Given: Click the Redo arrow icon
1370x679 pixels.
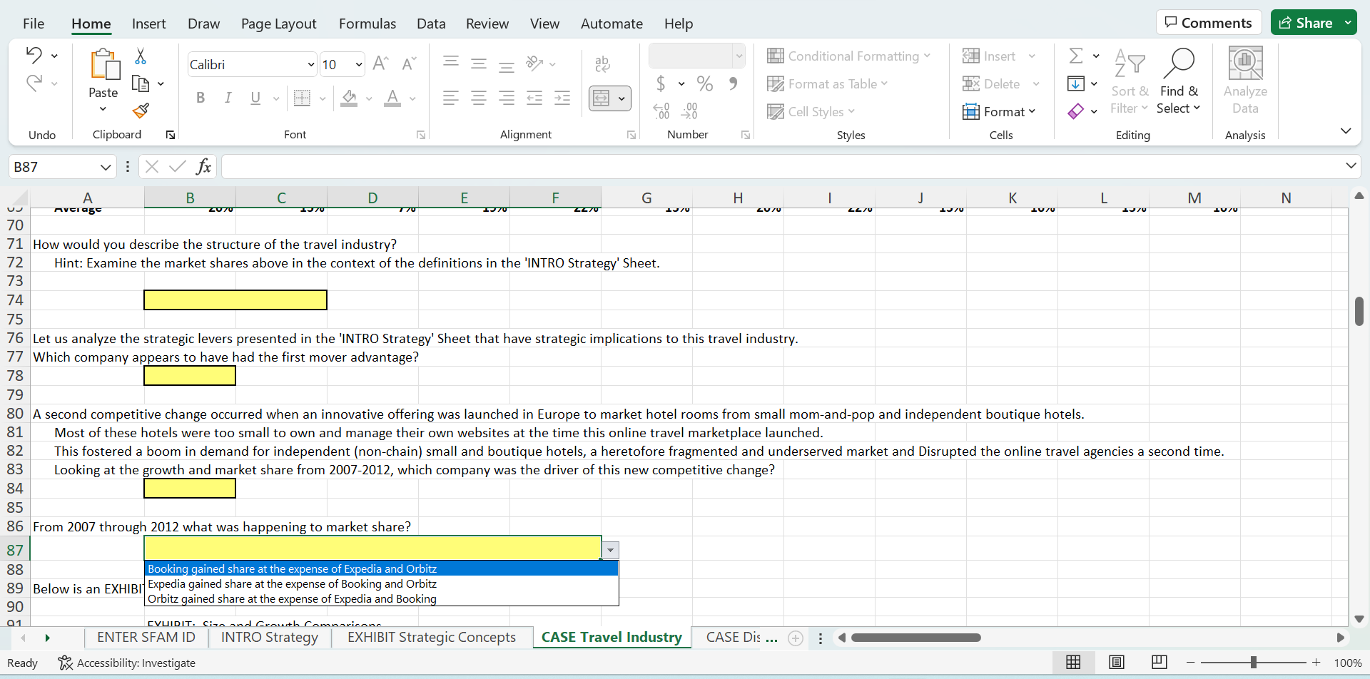Looking at the screenshot, I should point(34,83).
